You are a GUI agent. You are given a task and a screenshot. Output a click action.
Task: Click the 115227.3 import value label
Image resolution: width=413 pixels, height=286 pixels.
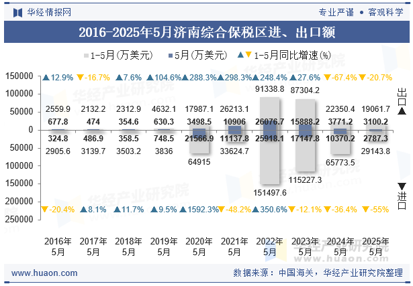tap(305, 180)
